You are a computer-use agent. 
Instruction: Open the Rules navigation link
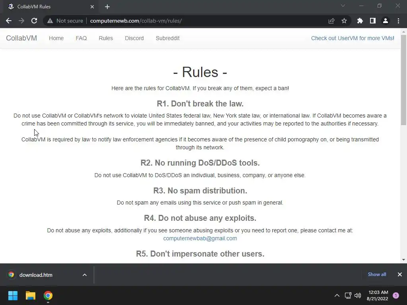(x=106, y=38)
